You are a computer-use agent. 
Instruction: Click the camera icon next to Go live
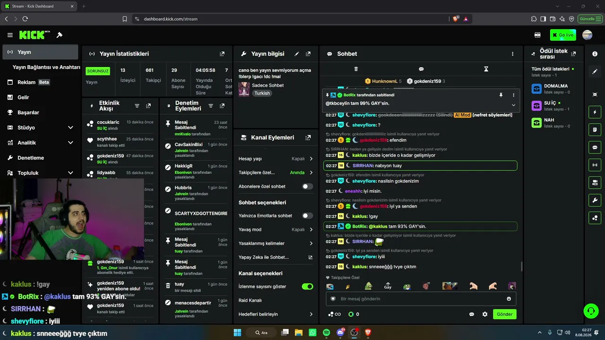click(x=537, y=35)
